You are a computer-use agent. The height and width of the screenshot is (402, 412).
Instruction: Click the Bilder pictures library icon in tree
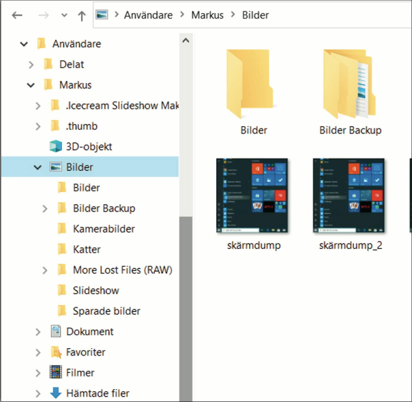[56, 167]
